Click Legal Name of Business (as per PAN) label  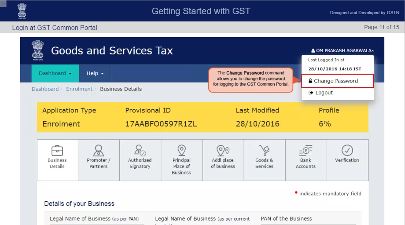94,219
